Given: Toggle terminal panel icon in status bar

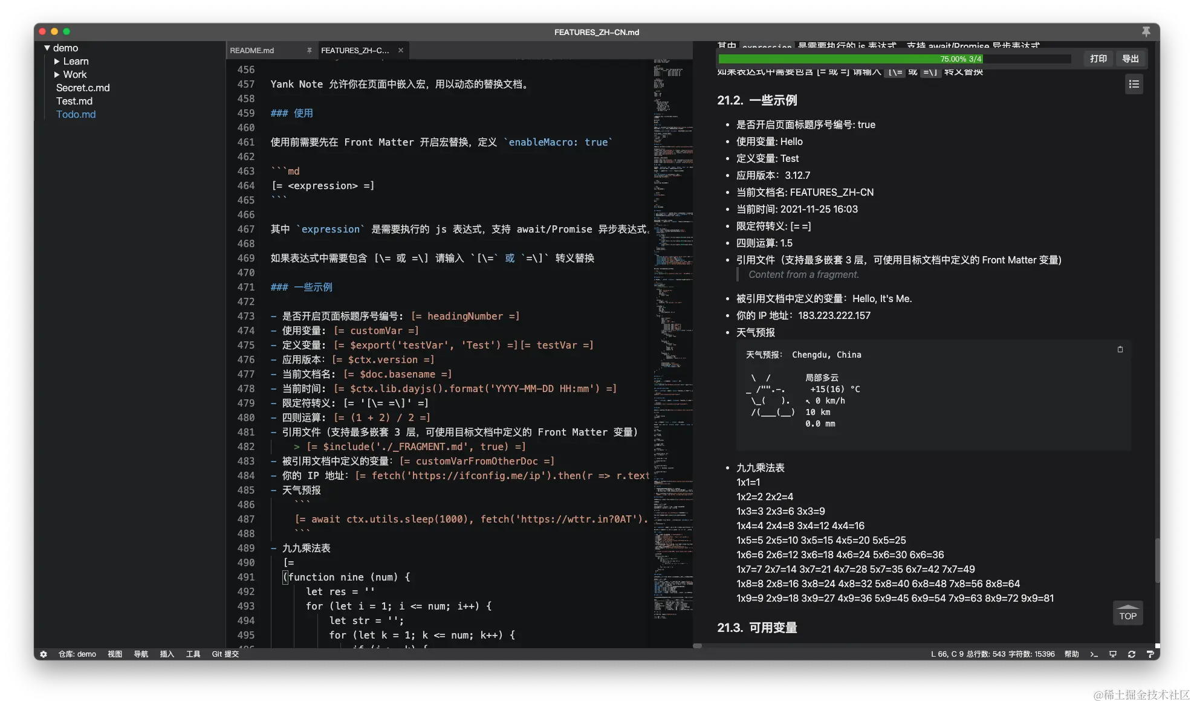Looking at the screenshot, I should click(1094, 654).
